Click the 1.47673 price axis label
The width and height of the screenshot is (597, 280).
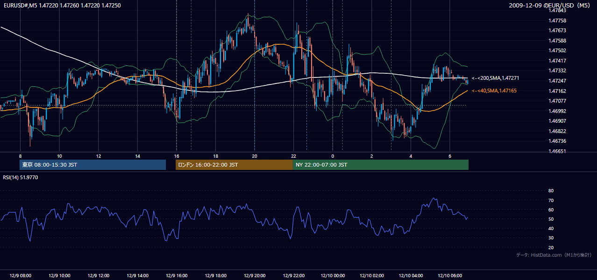557,30
